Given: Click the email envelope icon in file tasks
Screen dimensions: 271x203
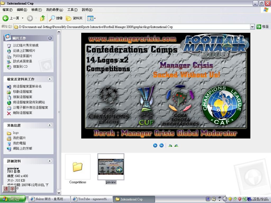Looking at the screenshot, I should [9, 108].
